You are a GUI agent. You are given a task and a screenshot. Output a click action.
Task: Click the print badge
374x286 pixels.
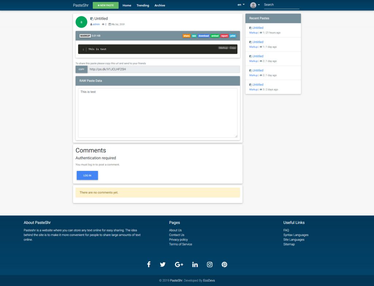coord(233,36)
